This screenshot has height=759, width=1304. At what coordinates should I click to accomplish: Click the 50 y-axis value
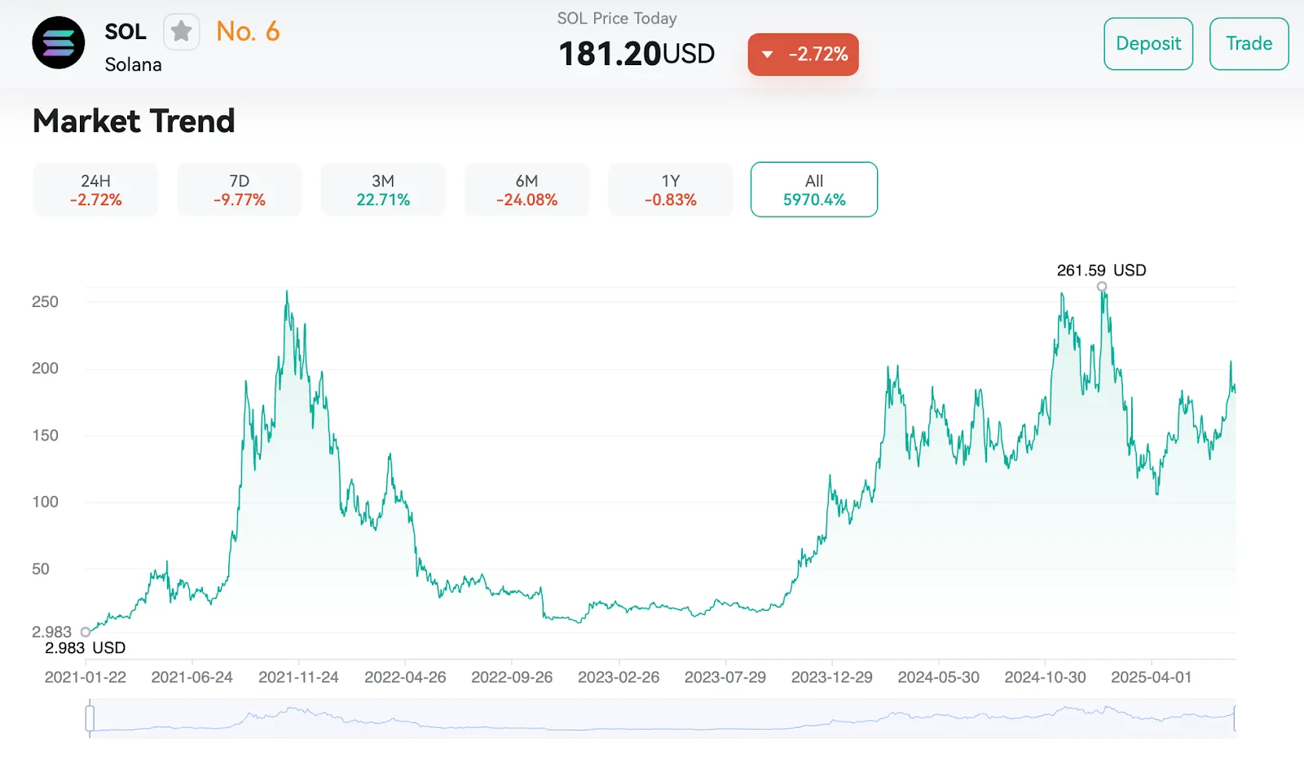click(41, 569)
